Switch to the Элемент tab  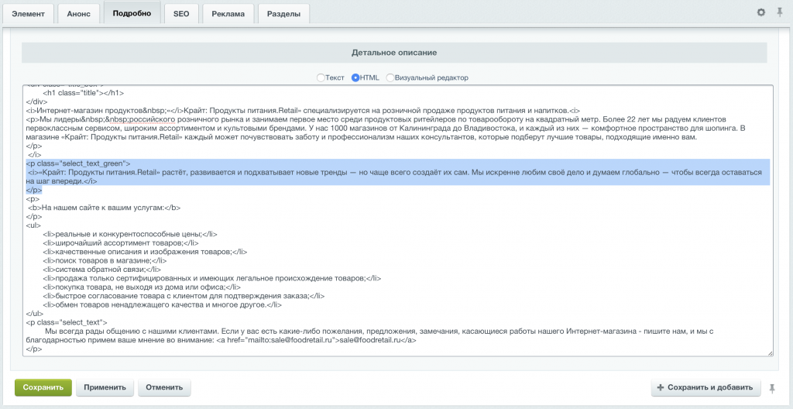pos(29,14)
